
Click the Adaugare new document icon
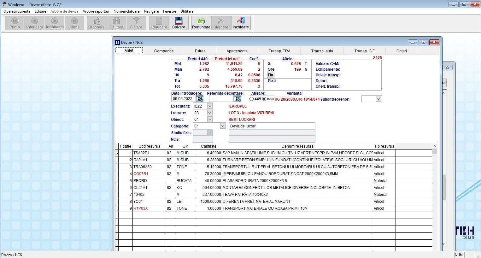[x=159, y=23]
